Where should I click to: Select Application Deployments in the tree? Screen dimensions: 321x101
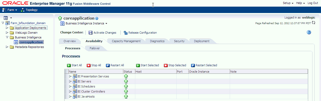pyautogui.click(x=31, y=28)
